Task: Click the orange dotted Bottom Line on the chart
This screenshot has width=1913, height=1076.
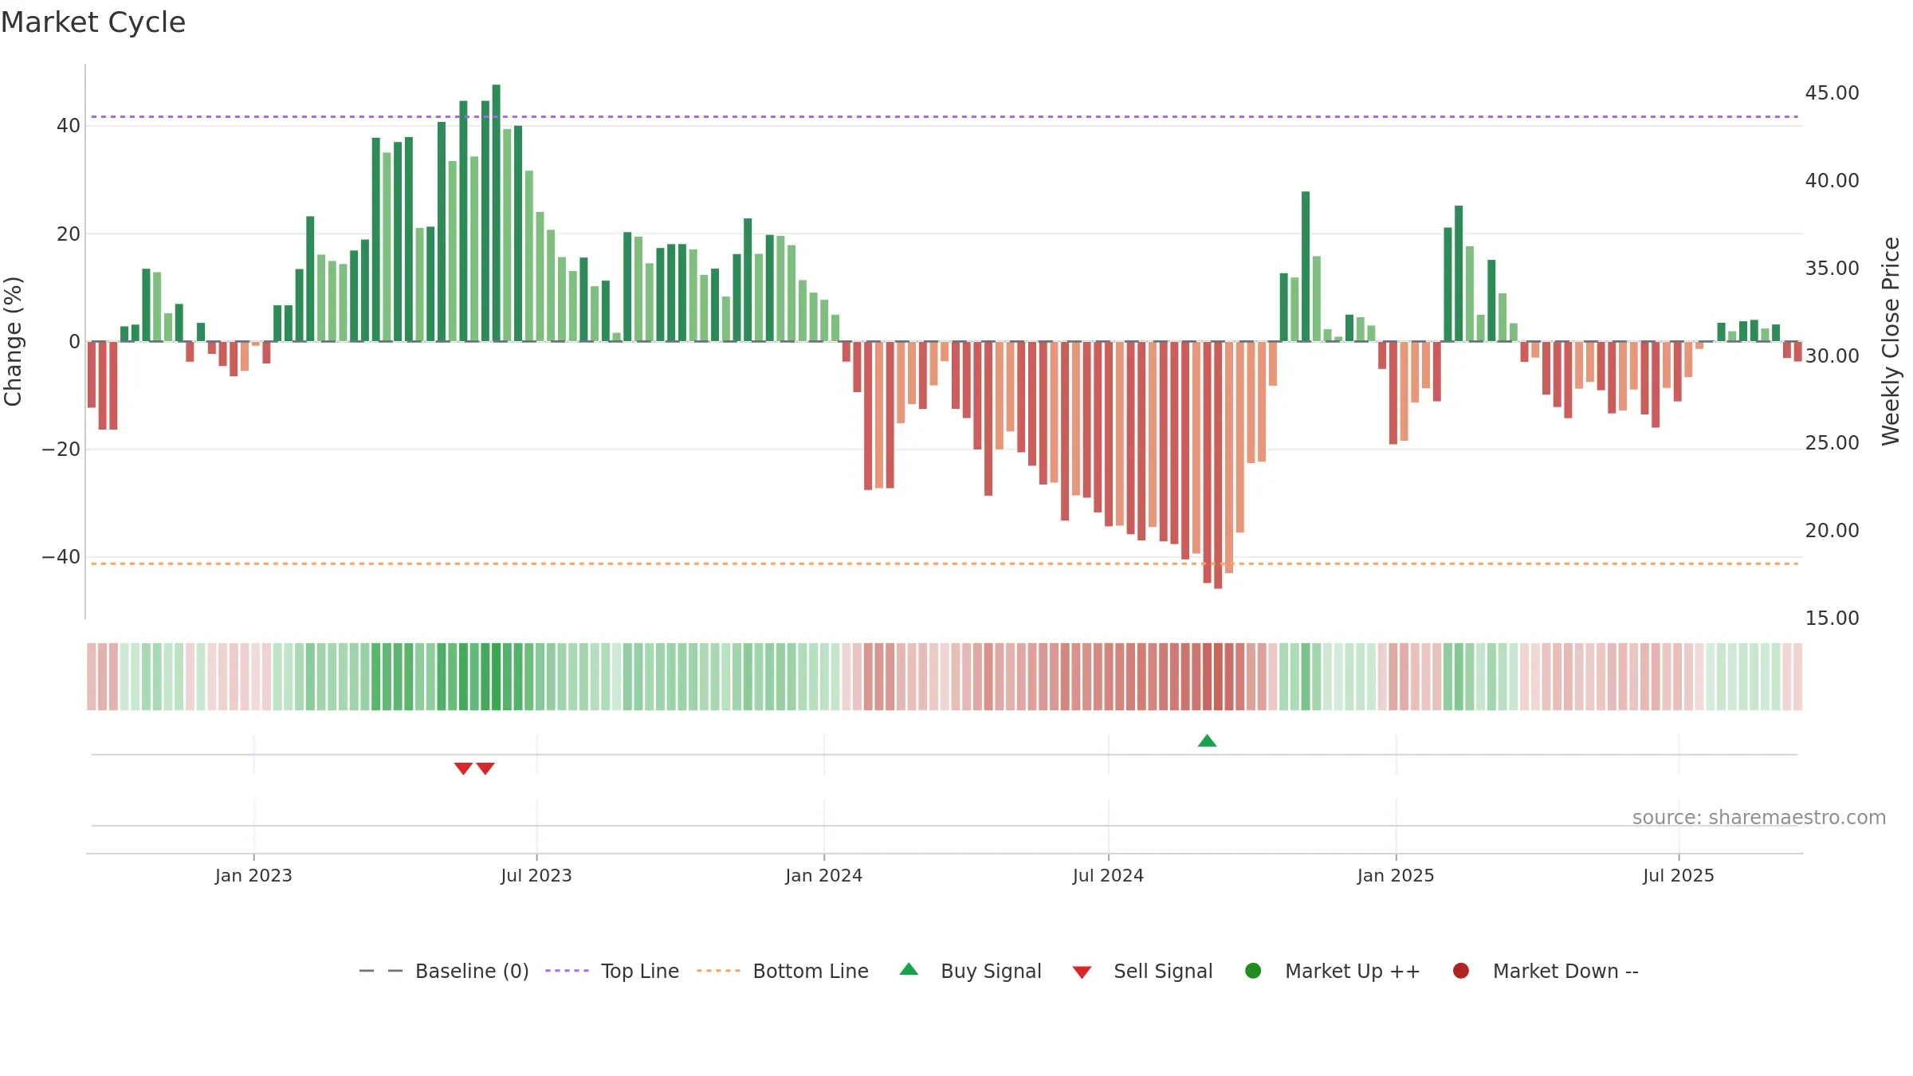Action: point(945,564)
